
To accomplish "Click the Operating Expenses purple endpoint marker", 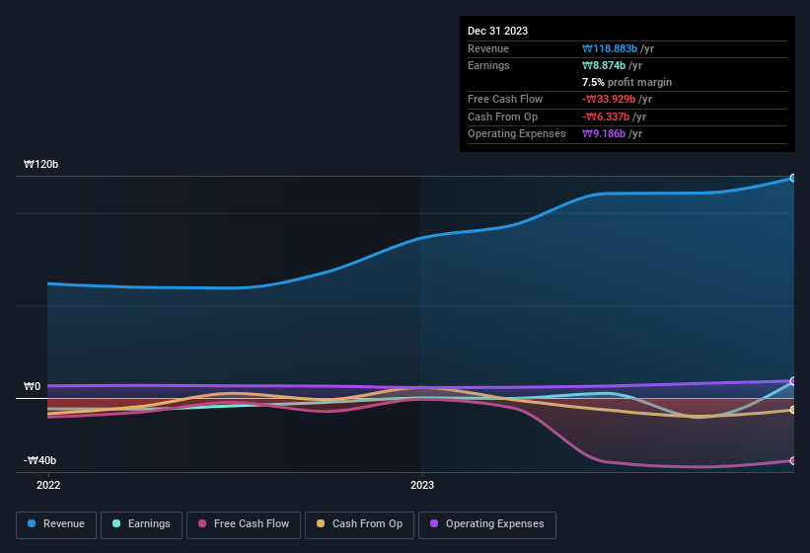I will (x=793, y=381).
